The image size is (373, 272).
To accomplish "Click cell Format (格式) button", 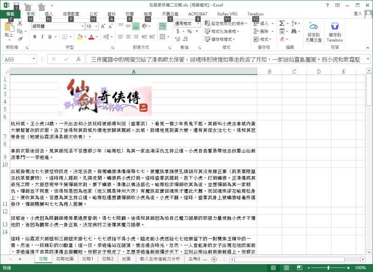I will coord(262,39).
